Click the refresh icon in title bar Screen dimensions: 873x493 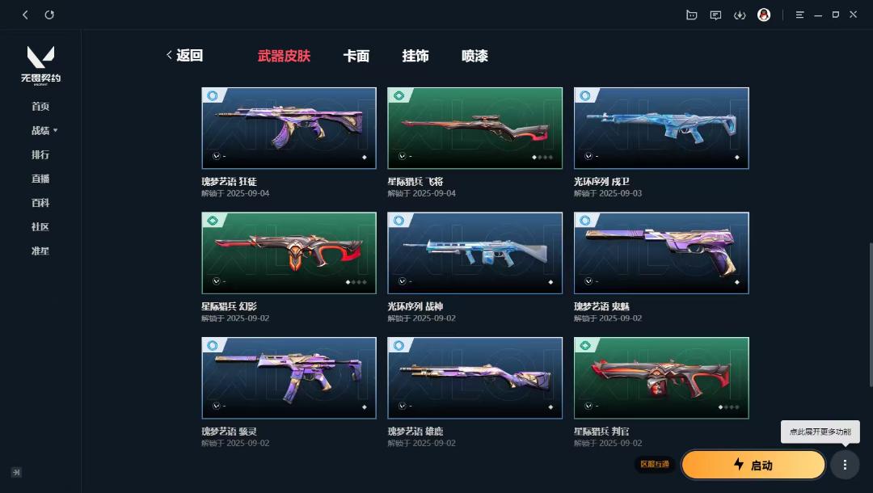[x=49, y=15]
